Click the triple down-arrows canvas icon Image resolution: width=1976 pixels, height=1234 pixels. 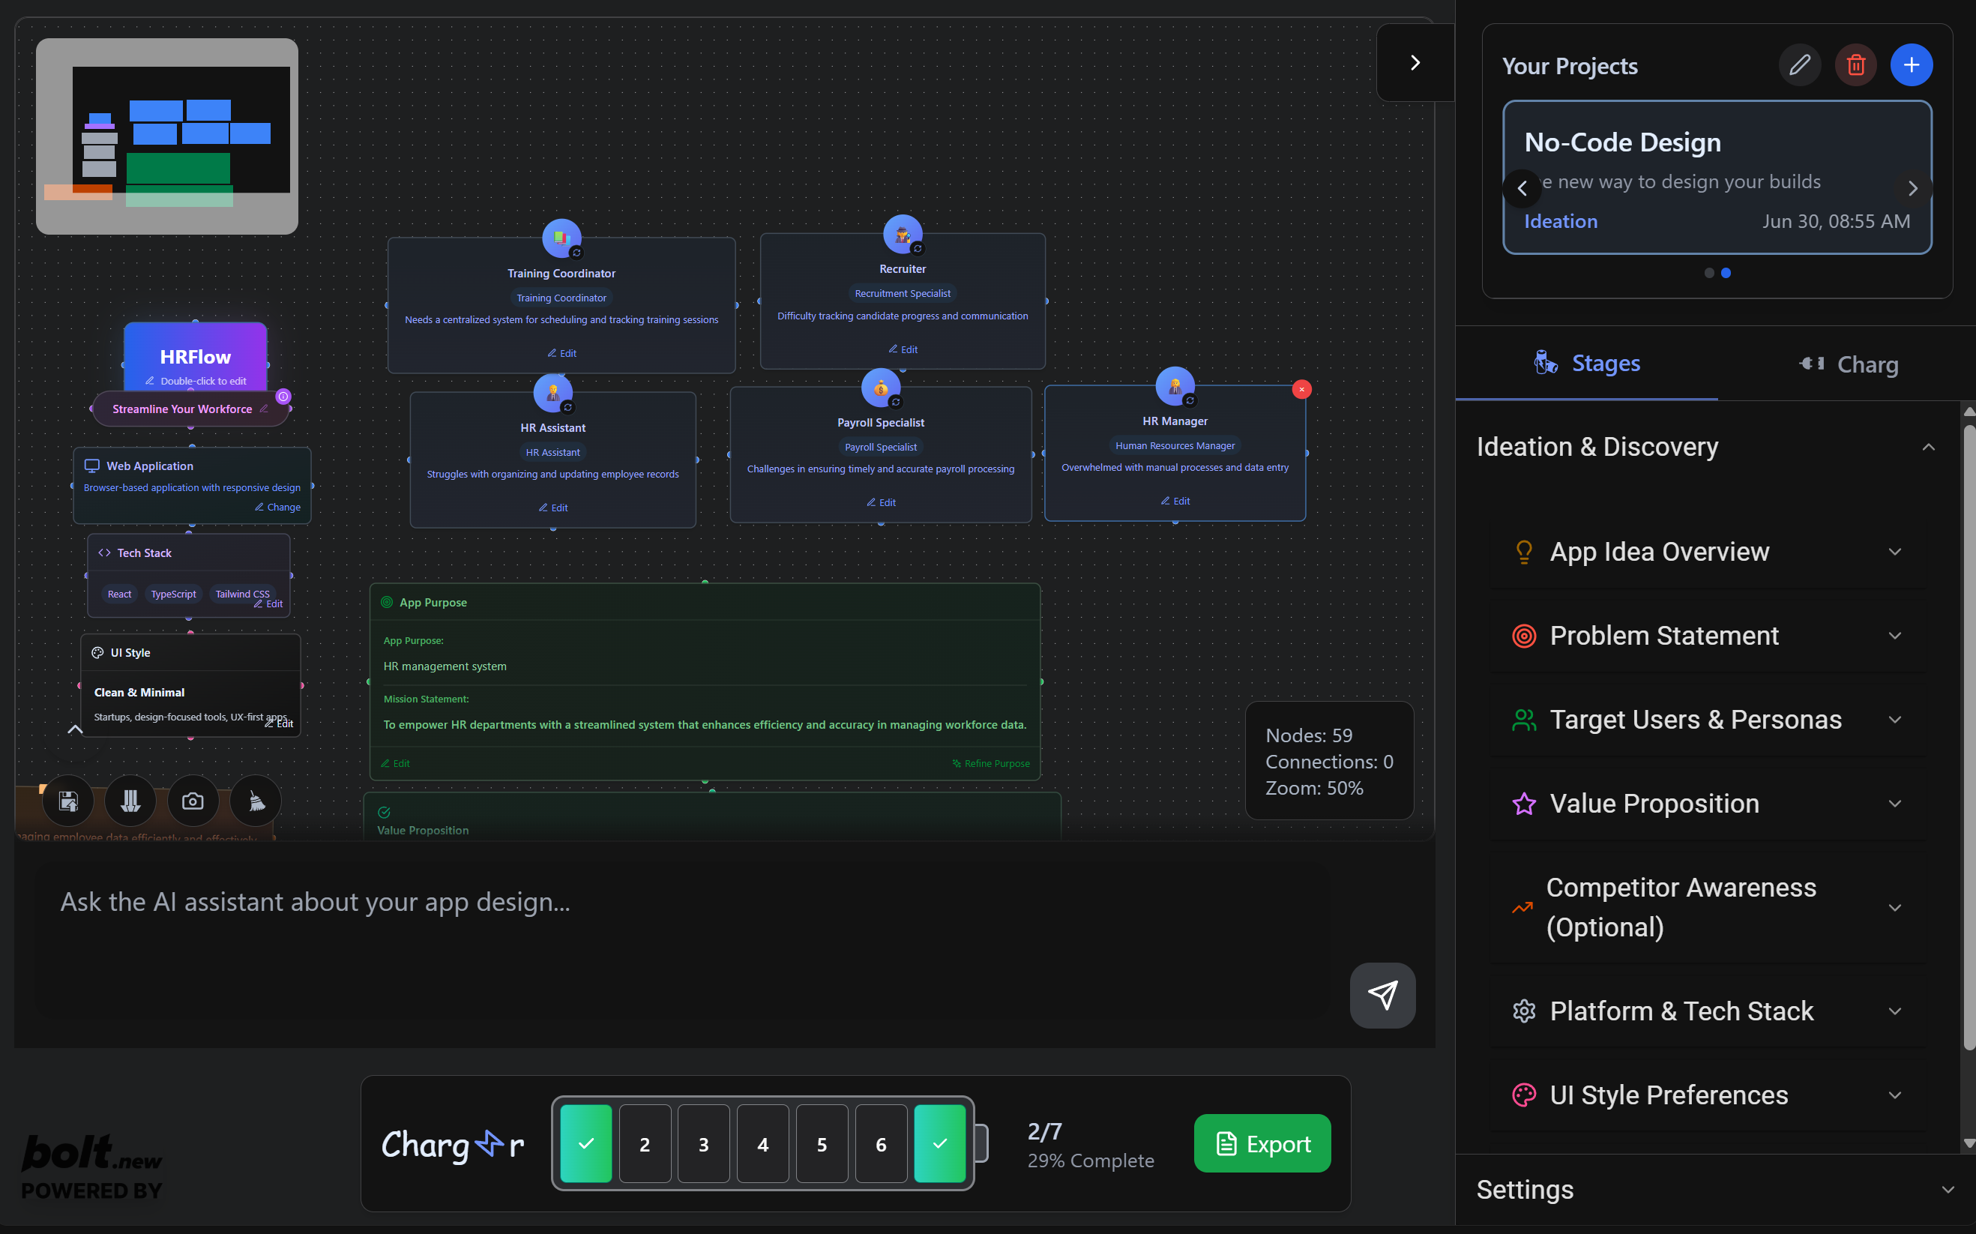pyautogui.click(x=130, y=801)
